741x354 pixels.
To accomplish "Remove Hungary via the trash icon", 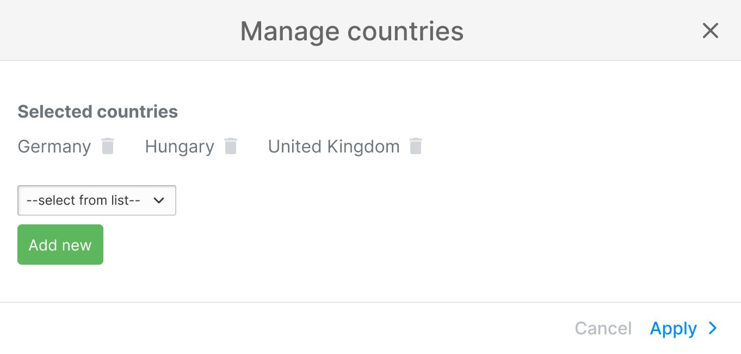I will pos(231,147).
